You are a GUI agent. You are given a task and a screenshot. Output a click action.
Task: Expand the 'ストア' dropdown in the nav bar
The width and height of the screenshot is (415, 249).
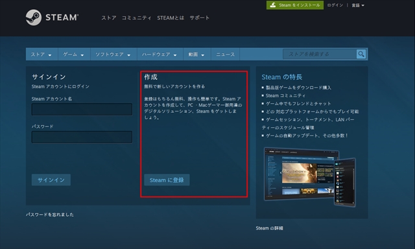(x=41, y=54)
